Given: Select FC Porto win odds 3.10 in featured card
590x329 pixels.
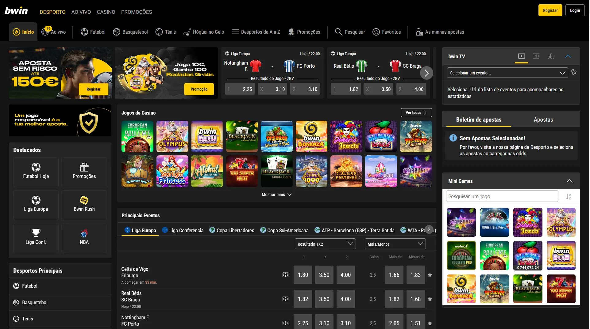Looking at the screenshot, I should click(x=305, y=89).
